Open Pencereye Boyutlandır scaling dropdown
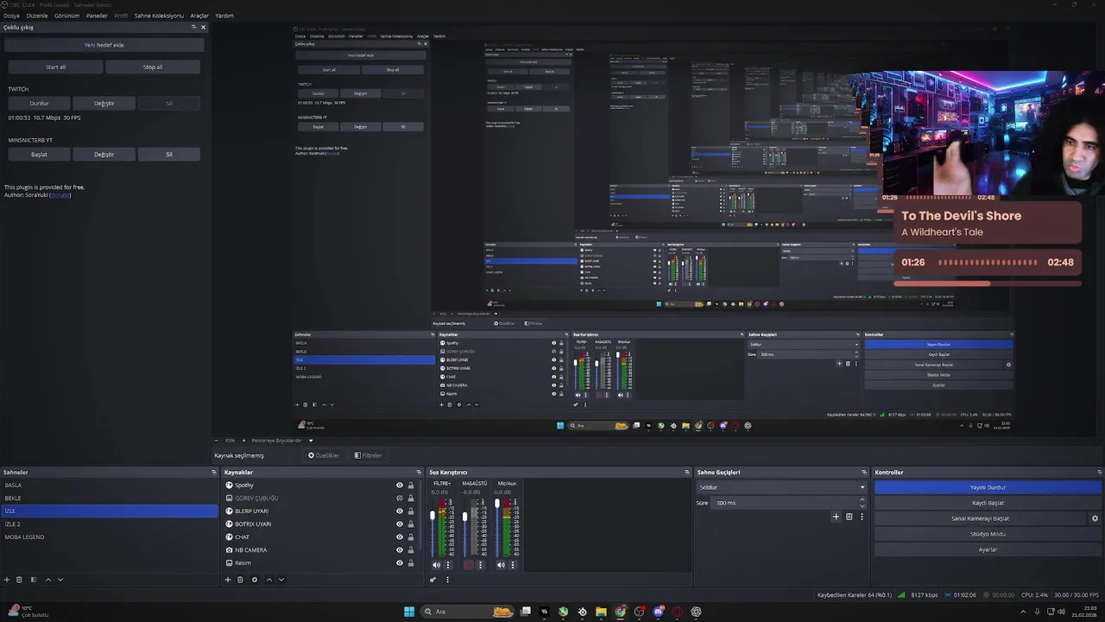The width and height of the screenshot is (1105, 622). (282, 441)
